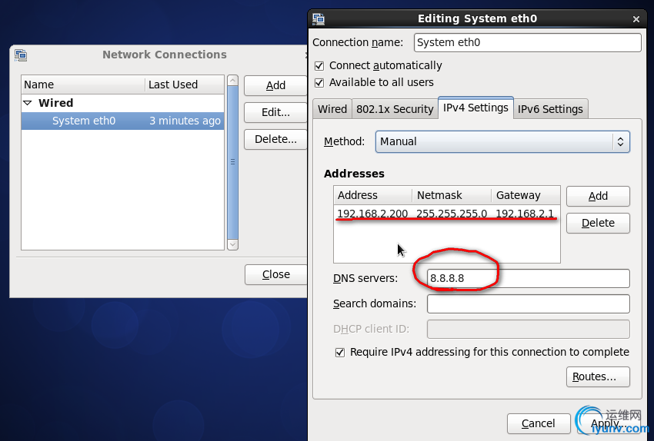The height and width of the screenshot is (441, 654).
Task: Click the Connection name field
Action: pos(528,42)
